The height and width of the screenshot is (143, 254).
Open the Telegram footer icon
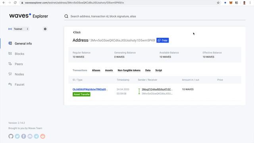point(36,136)
